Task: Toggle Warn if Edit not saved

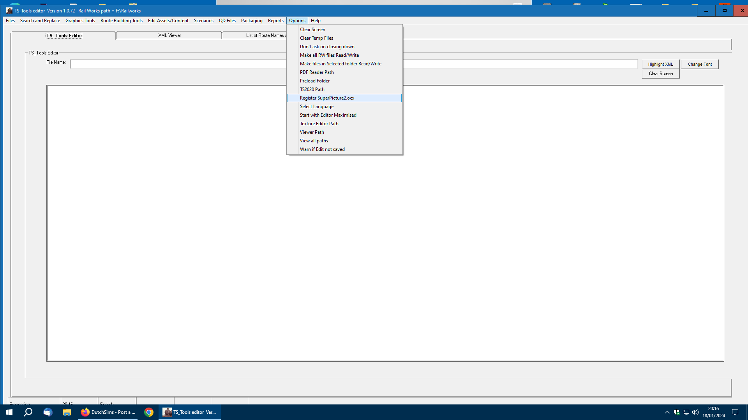Action: [x=344, y=149]
